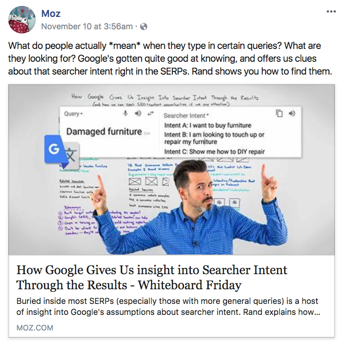Click the public globe privacy icon
Screen dimensions: 340x341
pyautogui.click(x=144, y=27)
